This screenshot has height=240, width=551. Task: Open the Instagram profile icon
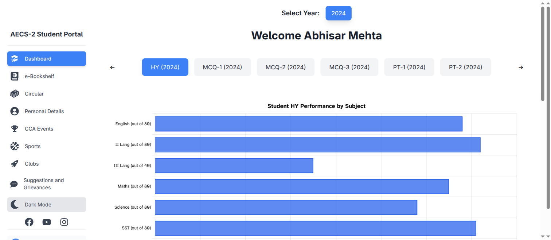coord(64,222)
